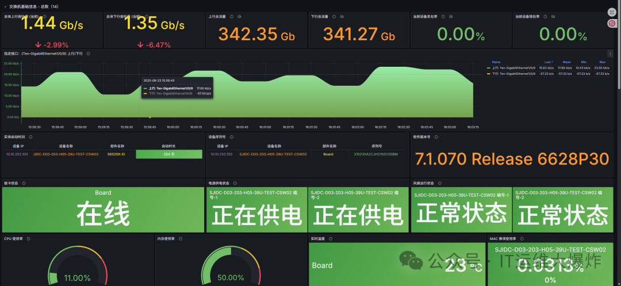
Task: Toggle 下行 Ten-GigabitEthernet1/0/9 legend series
Action: (513, 74)
